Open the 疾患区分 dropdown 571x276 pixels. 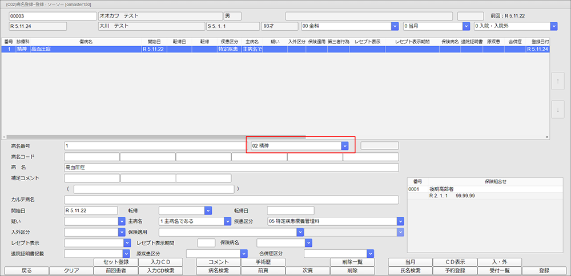tap(400, 221)
